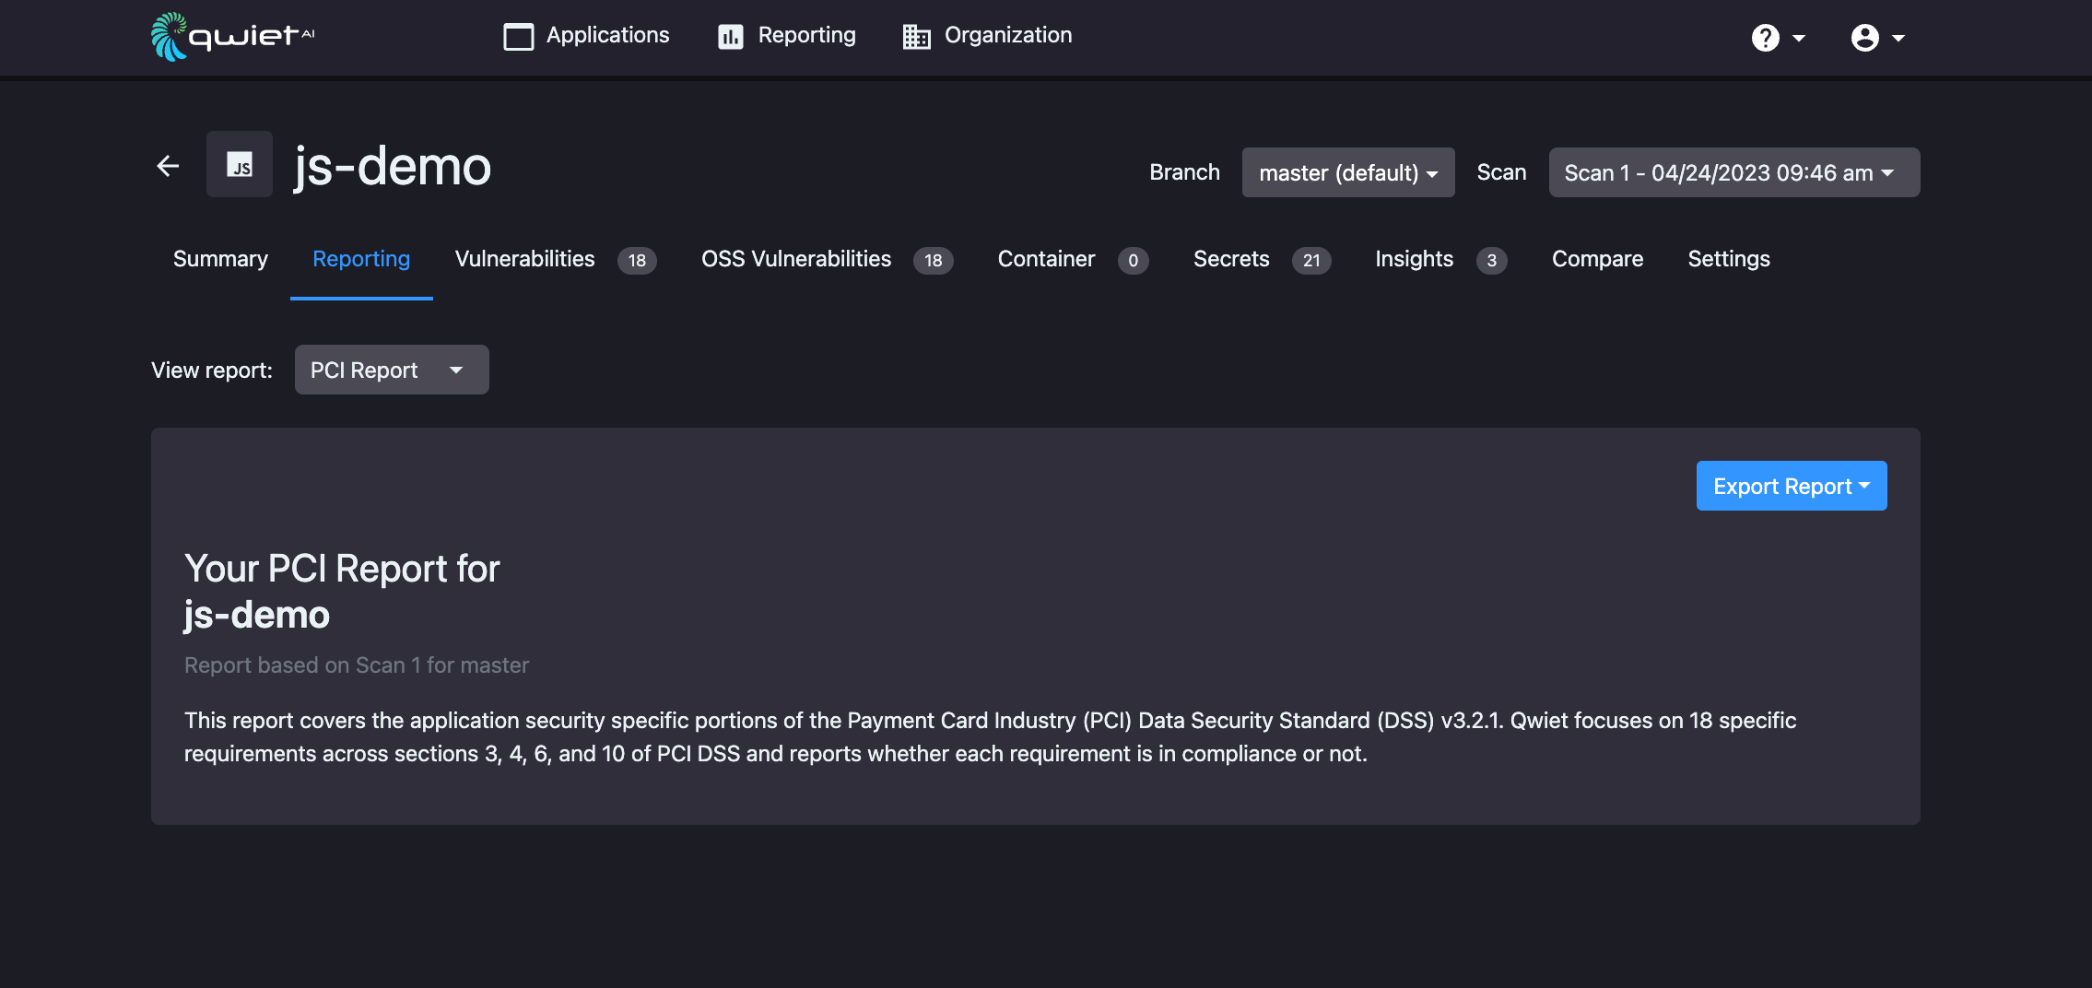This screenshot has height=988, width=2092.
Task: Select the blue Reporting tab
Action: 361,259
